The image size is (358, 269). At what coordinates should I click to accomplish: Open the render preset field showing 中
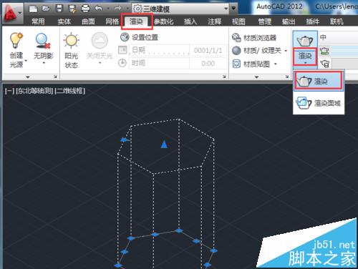[338, 37]
